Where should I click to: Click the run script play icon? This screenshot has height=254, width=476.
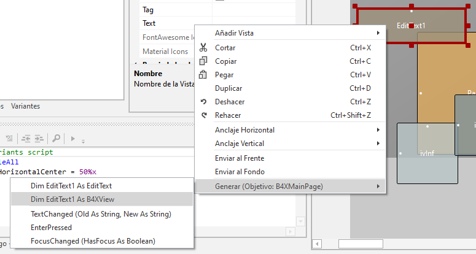coord(74,139)
